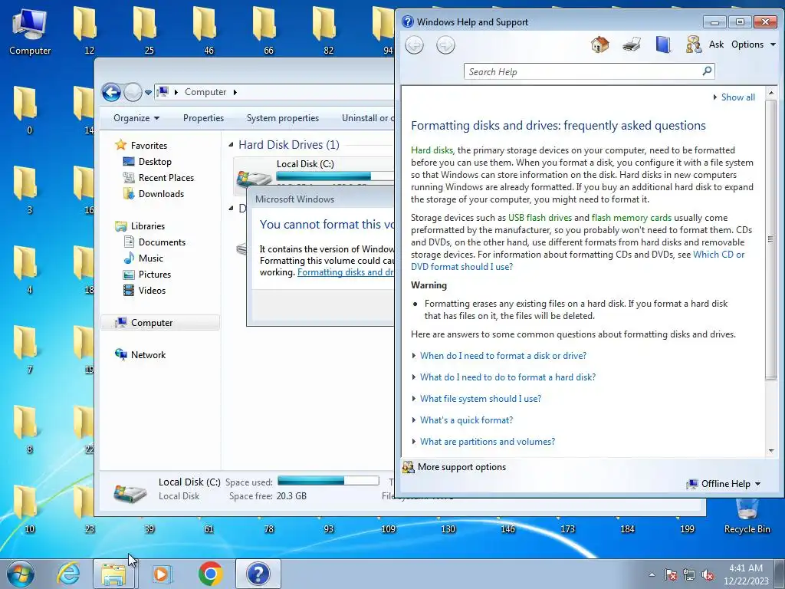Select Local Disk (C:) drive item
This screenshot has height=589, width=785.
[314, 176]
